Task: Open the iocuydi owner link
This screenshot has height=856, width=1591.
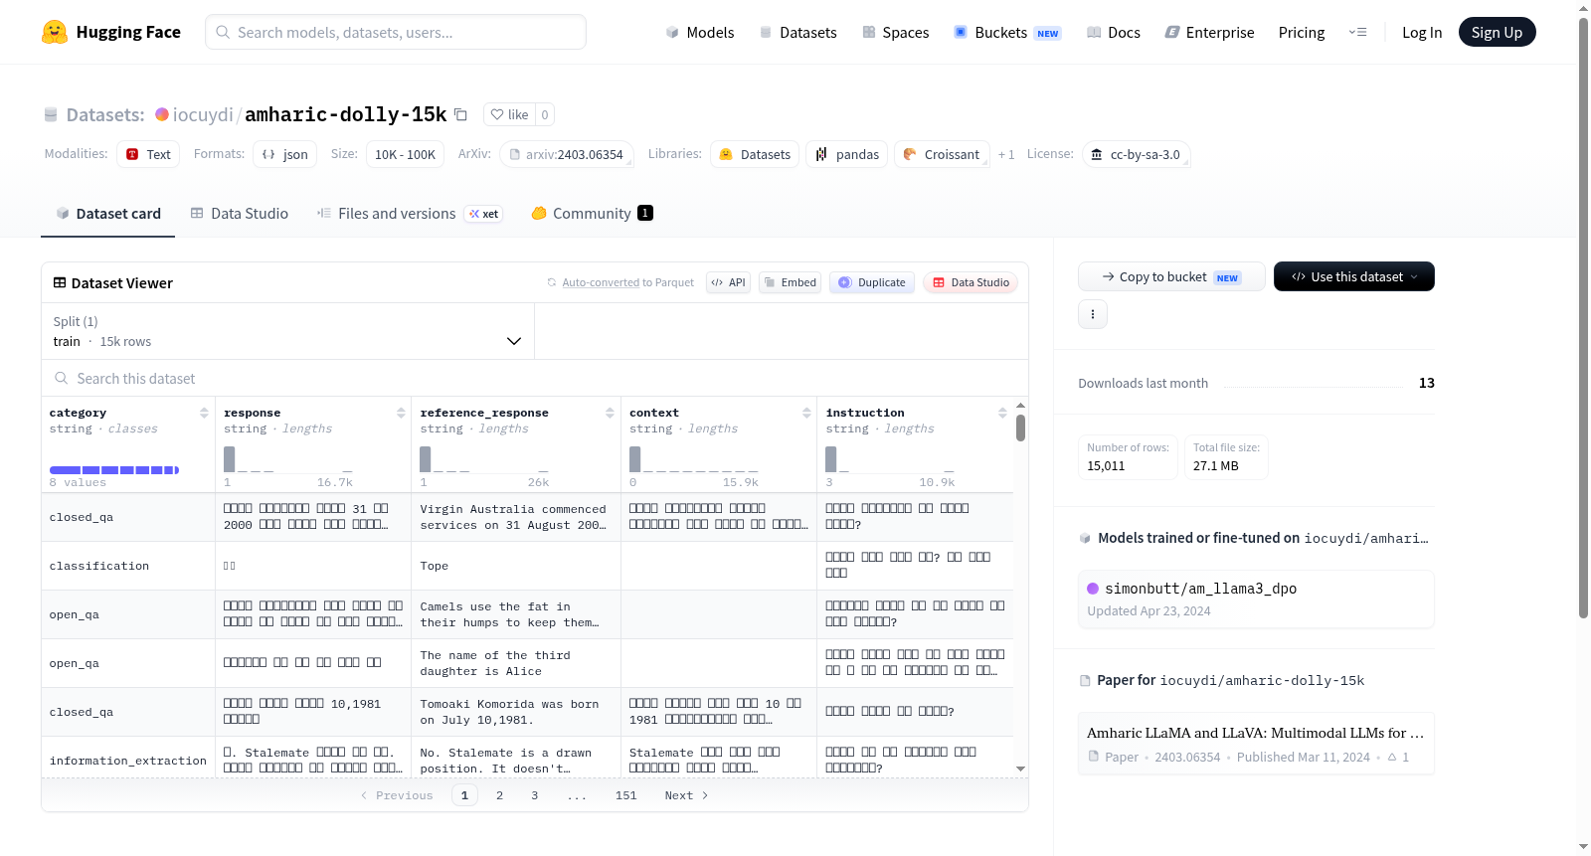Action: click(203, 114)
